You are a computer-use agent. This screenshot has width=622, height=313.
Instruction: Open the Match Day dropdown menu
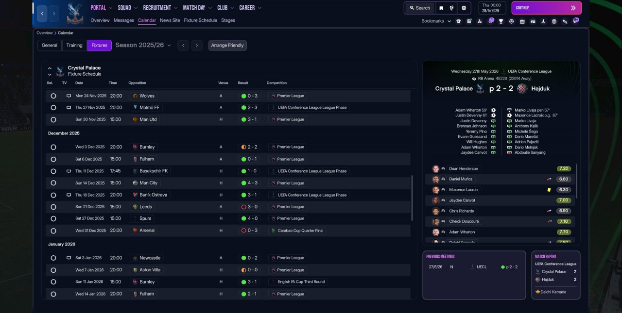pyautogui.click(x=198, y=8)
